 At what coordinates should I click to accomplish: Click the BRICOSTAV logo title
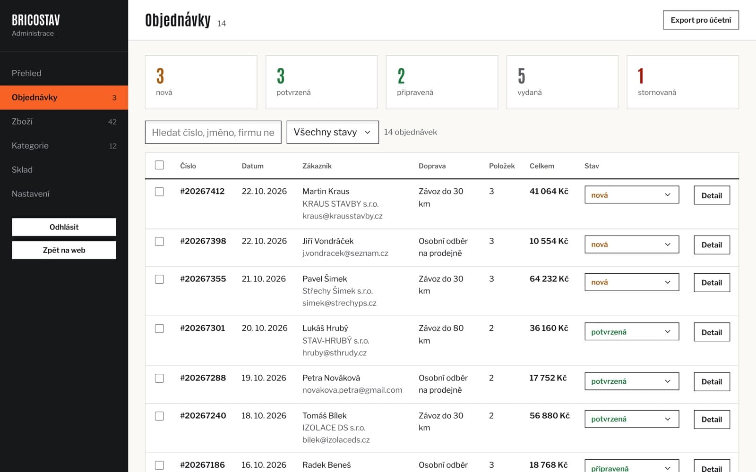tap(36, 20)
